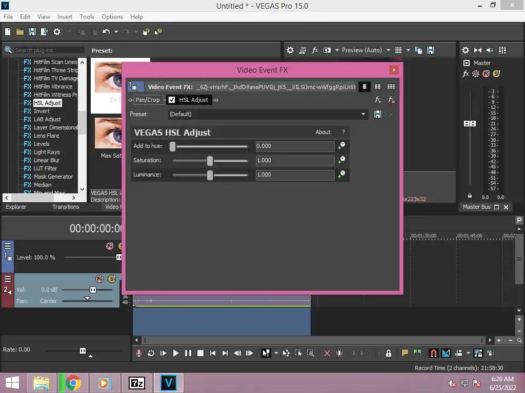The height and width of the screenshot is (393, 525).
Task: Open the Insert menu
Action: 65,17
